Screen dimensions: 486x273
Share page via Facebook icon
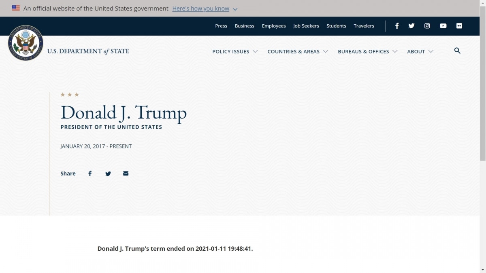[90, 174]
